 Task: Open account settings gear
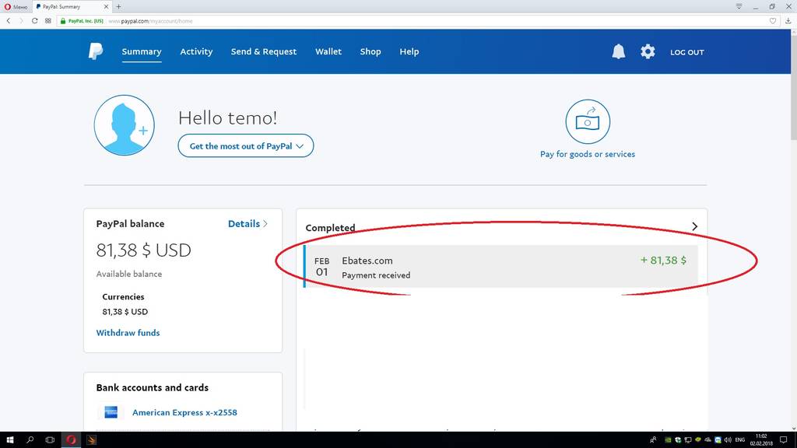pos(648,51)
